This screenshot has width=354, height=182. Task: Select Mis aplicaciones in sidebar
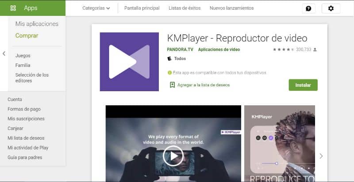pos(37,24)
